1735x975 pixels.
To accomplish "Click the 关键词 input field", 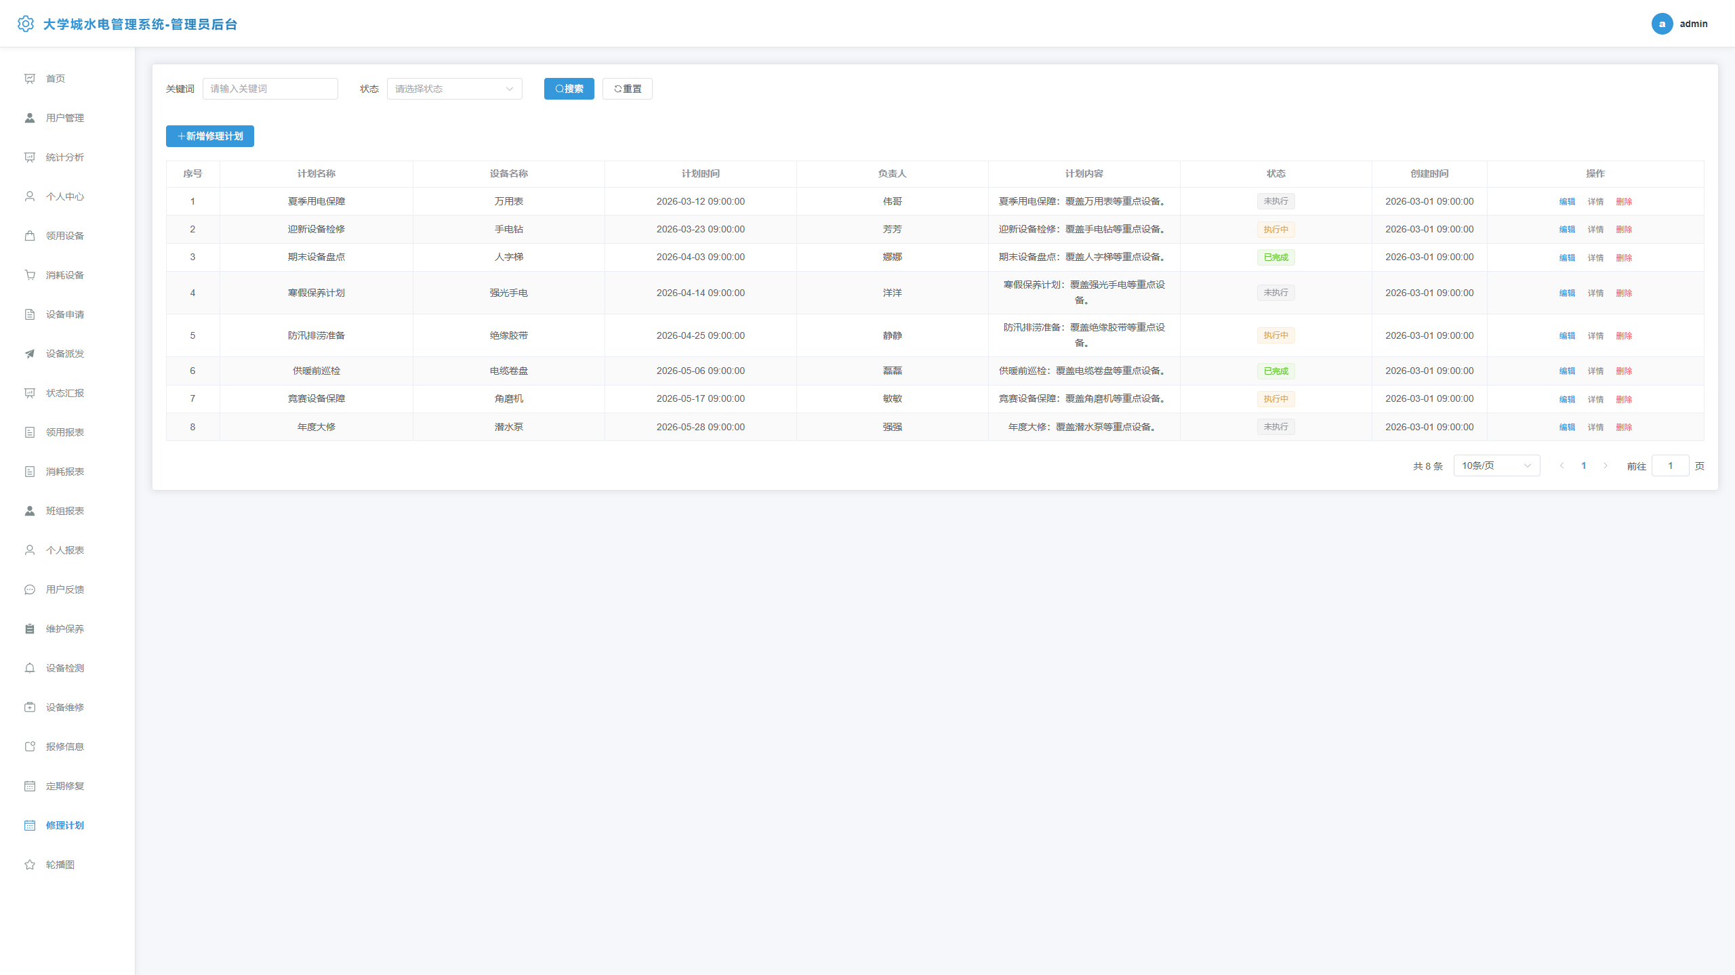I will [x=270, y=89].
